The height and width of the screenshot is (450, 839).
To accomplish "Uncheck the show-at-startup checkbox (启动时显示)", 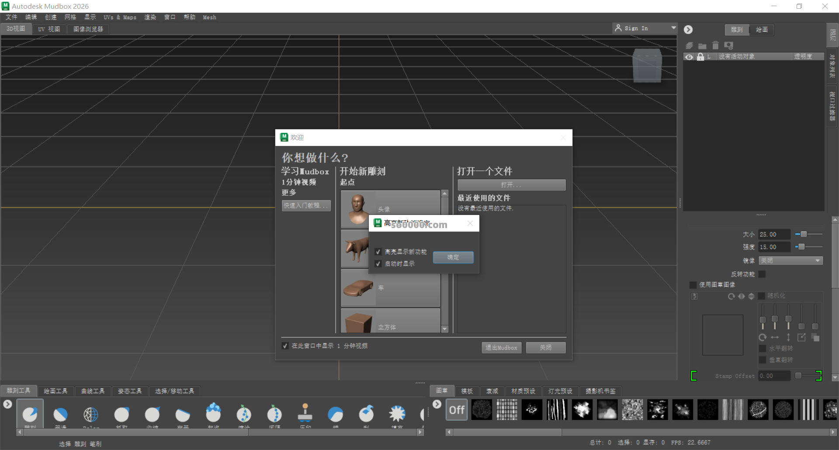I will 378,263.
